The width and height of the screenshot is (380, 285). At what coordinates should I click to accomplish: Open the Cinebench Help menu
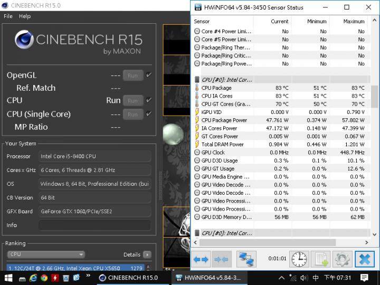coord(25,16)
